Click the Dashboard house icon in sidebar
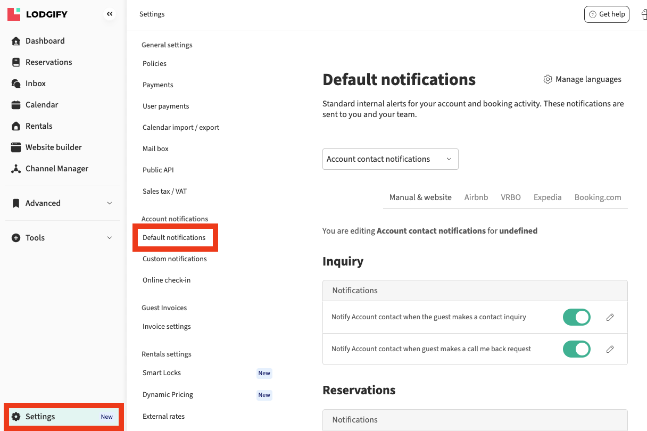 16,41
